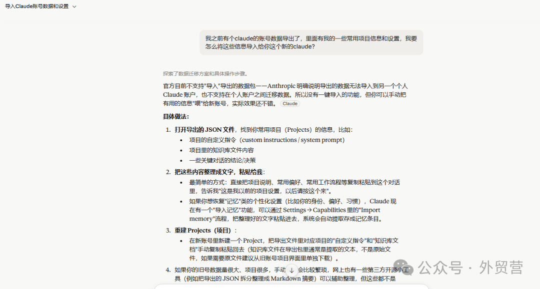
Task: Open the "Claude" source citation chip
Action: (290, 104)
